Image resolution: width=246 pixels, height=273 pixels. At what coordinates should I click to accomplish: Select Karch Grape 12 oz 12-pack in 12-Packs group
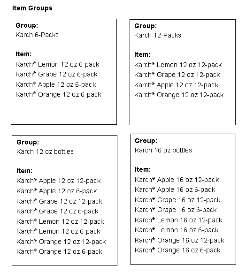[177, 75]
